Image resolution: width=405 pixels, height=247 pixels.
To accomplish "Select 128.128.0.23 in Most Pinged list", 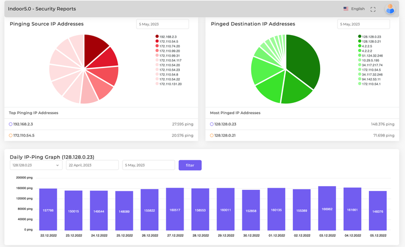I will [x=302, y=124].
